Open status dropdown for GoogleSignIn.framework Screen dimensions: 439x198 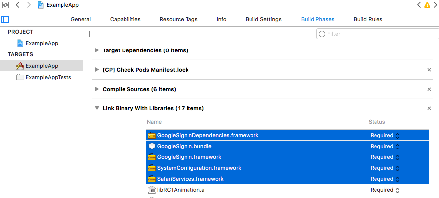pyautogui.click(x=385, y=157)
